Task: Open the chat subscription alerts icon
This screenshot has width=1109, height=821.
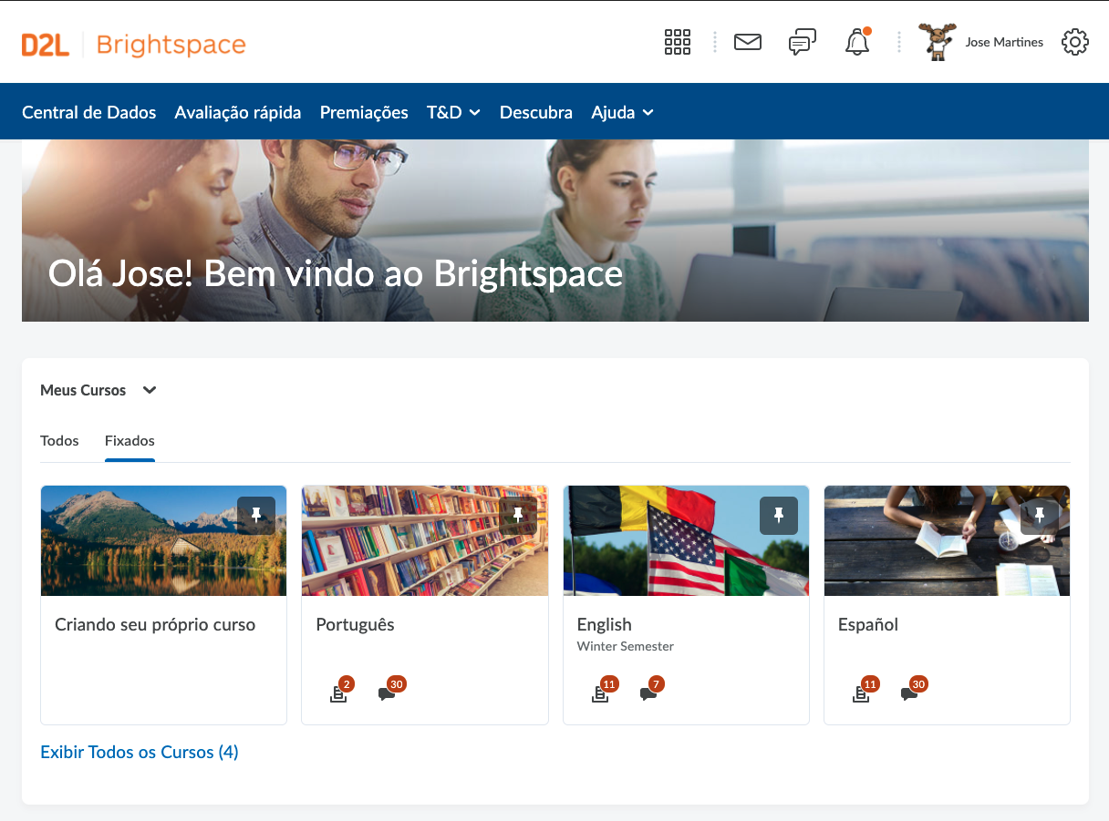Action: coord(802,42)
